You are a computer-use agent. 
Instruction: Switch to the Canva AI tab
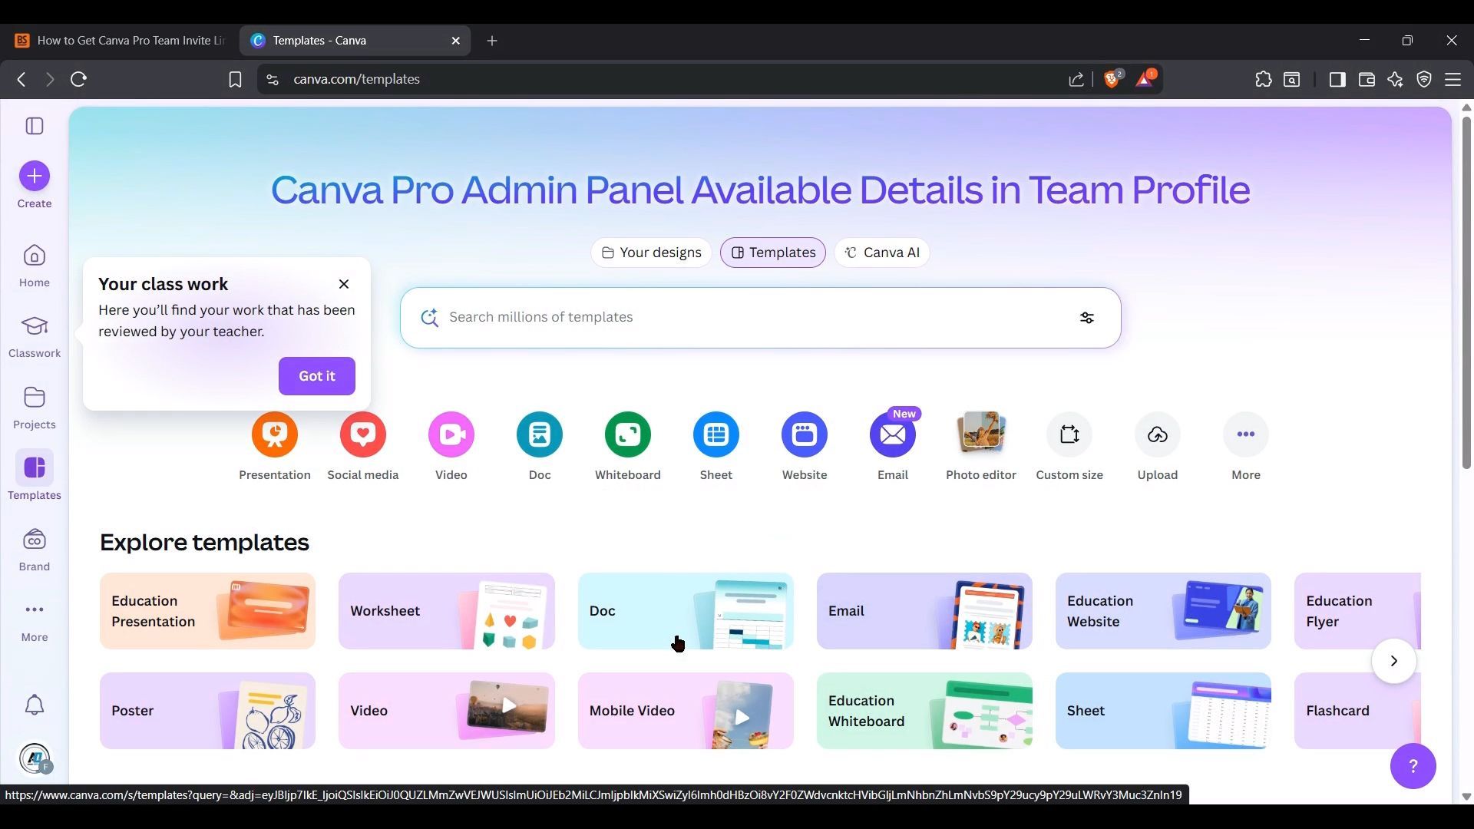[x=881, y=253]
